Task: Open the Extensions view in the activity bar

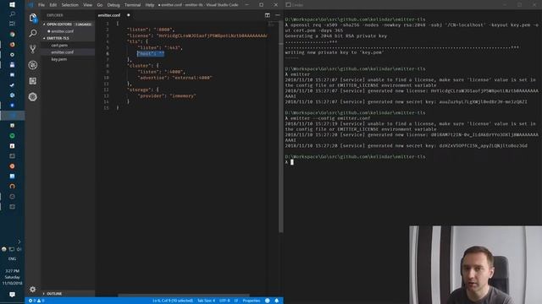Action: (x=33, y=81)
